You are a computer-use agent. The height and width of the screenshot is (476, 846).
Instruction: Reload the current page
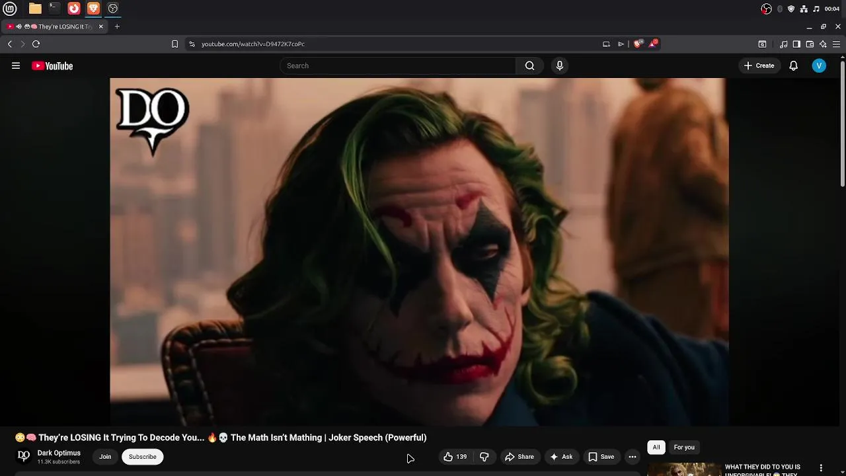[x=36, y=44]
